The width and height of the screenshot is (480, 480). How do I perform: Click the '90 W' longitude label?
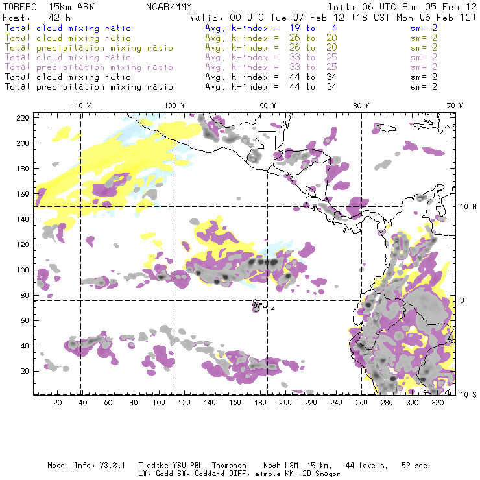268,106
